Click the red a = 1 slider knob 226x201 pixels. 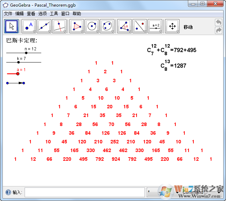tap(18, 74)
